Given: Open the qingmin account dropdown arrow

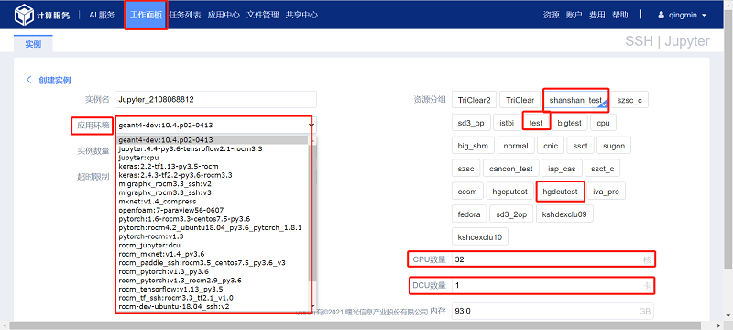Looking at the screenshot, I should pyautogui.click(x=704, y=15).
